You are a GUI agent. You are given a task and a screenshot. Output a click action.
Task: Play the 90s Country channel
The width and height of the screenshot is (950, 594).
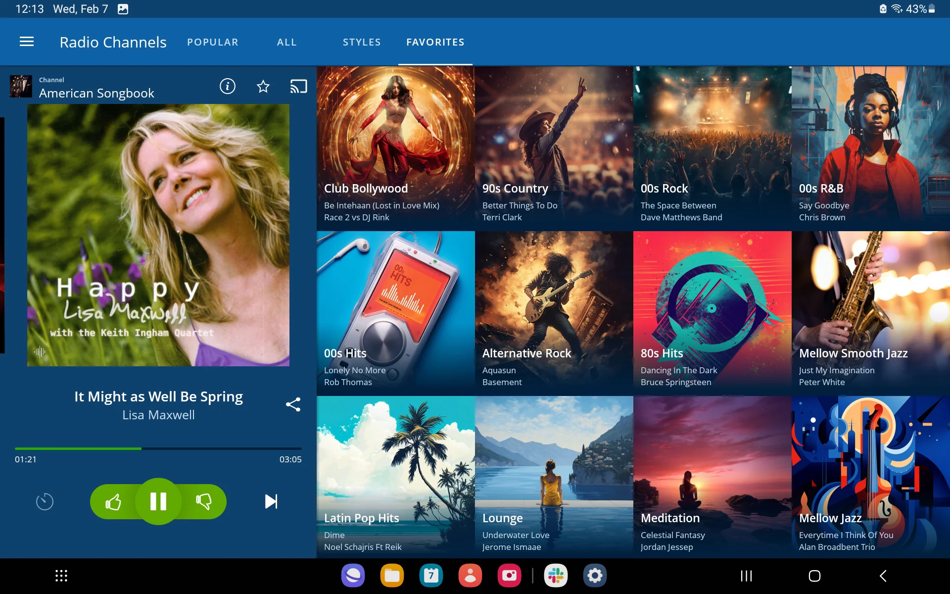point(554,148)
